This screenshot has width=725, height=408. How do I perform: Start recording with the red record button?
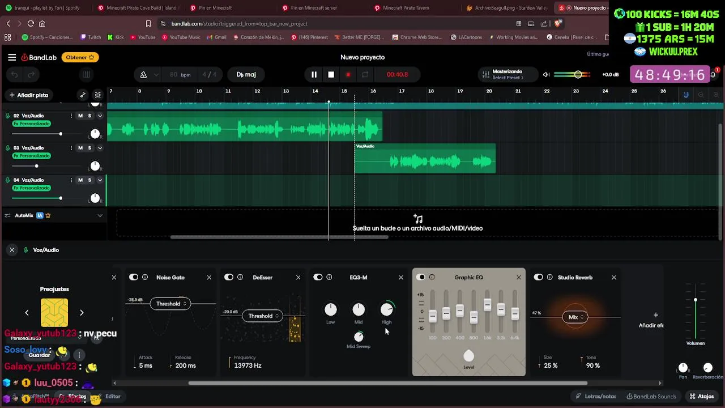(x=348, y=75)
